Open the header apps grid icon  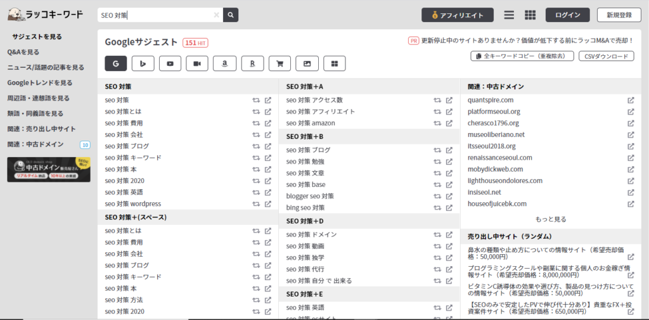pyautogui.click(x=530, y=15)
